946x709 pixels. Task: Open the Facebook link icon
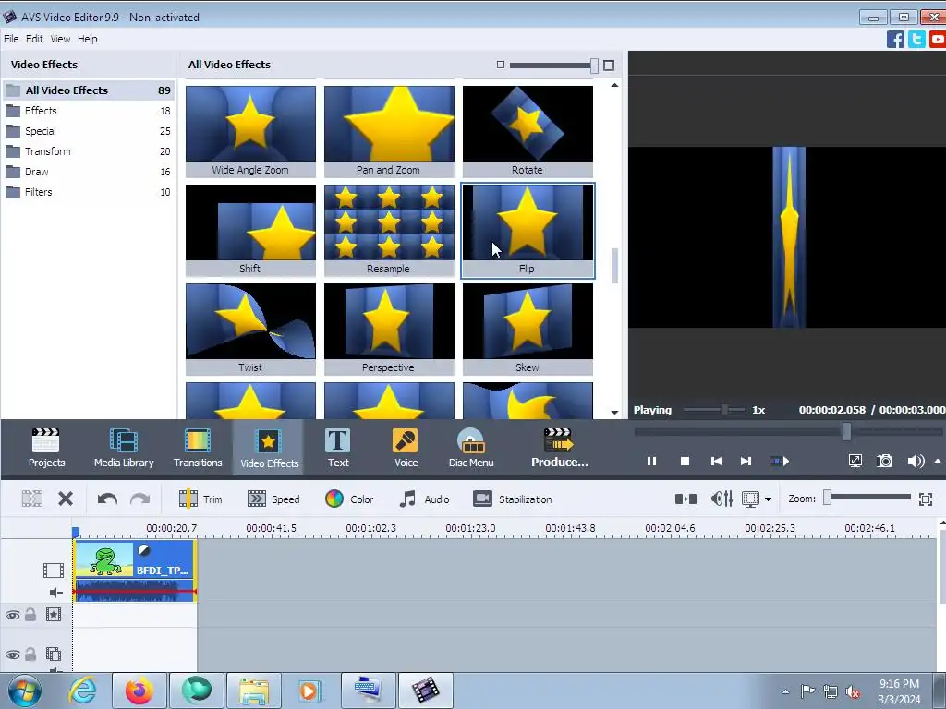pyautogui.click(x=895, y=40)
